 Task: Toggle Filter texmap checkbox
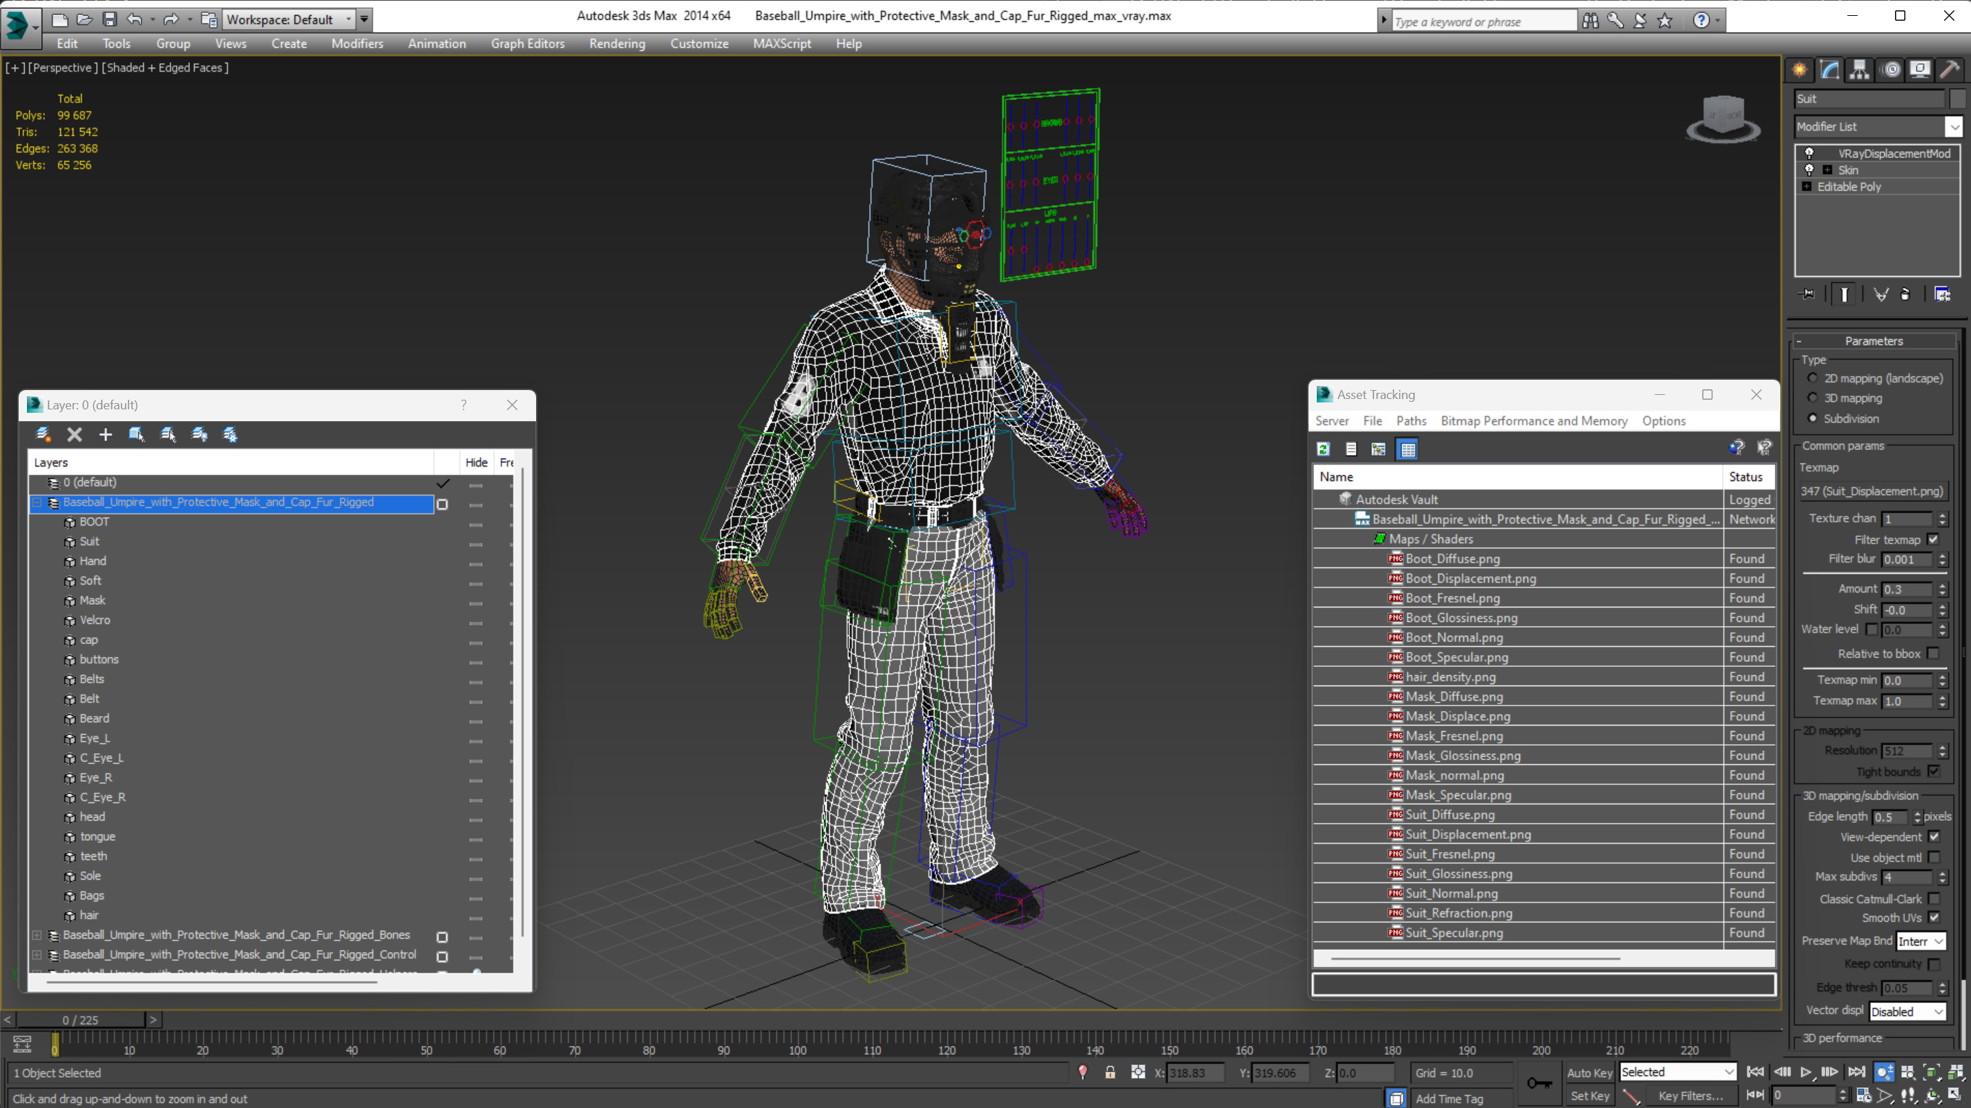coord(1934,539)
